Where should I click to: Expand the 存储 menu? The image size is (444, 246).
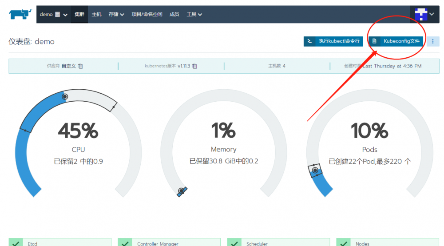coord(116,15)
